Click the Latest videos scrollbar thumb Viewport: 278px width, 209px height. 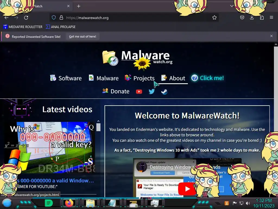98,127
